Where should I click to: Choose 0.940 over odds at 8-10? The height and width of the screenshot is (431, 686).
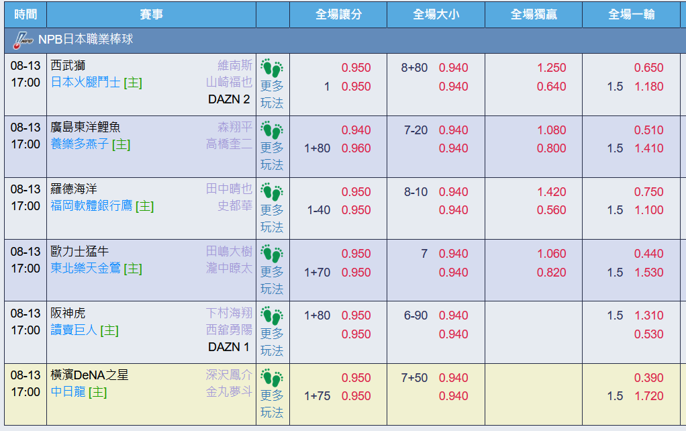(454, 191)
